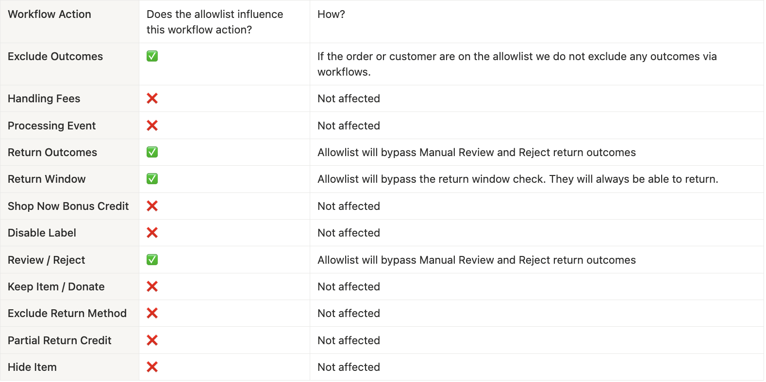Click the Workflow Action column header

(x=50, y=15)
